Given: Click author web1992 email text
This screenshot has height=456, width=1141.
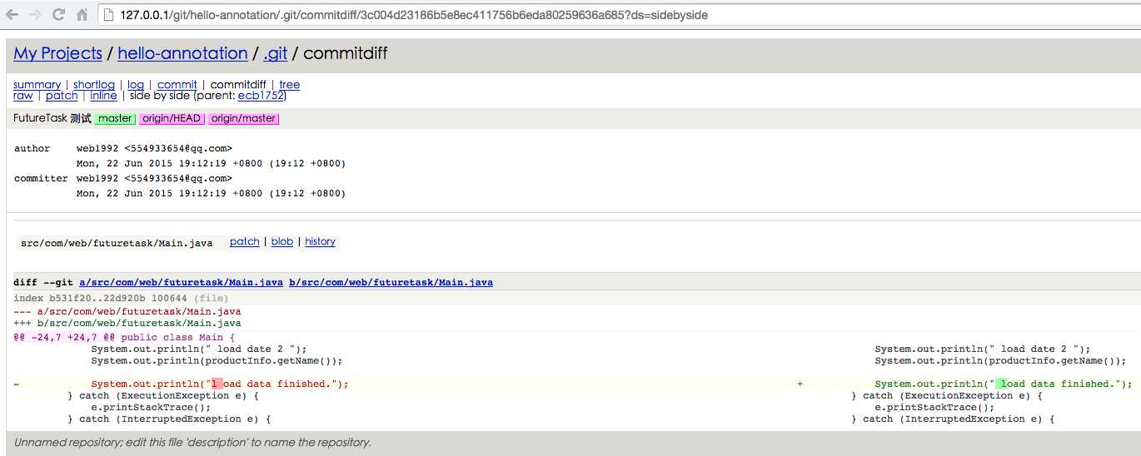Looking at the screenshot, I should point(154,148).
